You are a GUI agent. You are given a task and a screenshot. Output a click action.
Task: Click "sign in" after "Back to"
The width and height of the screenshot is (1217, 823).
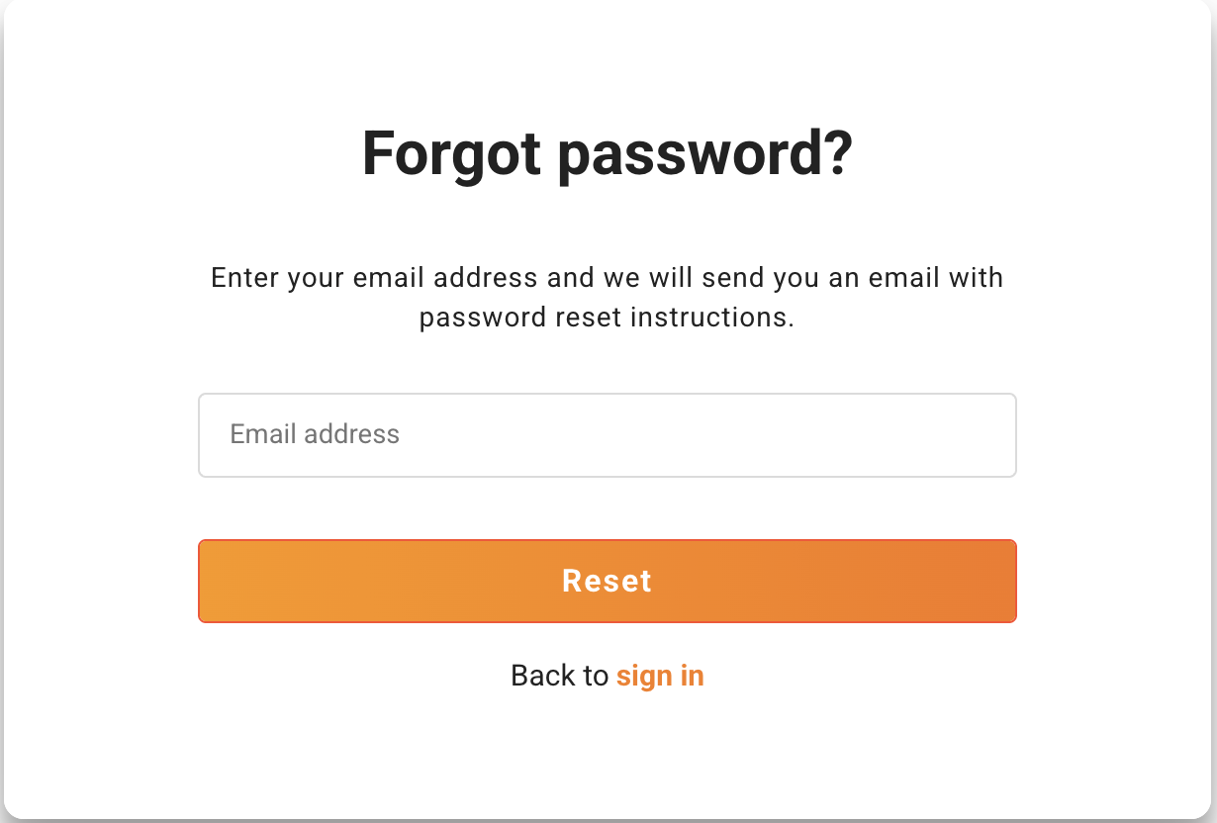click(660, 676)
